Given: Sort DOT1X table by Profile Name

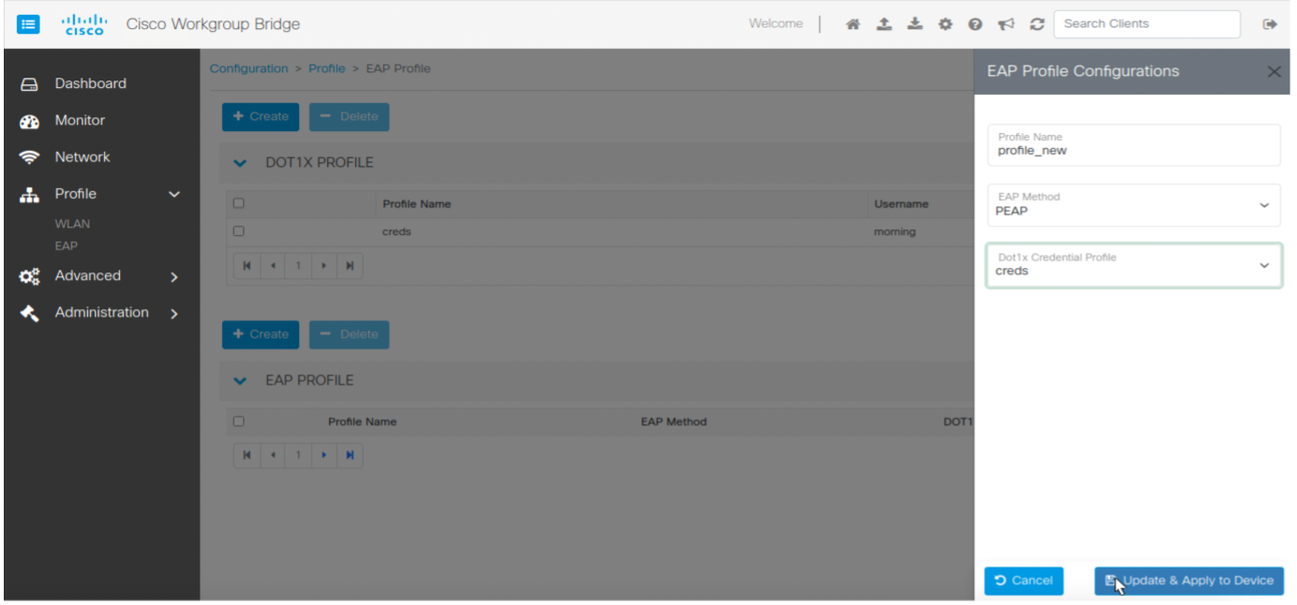Looking at the screenshot, I should (x=417, y=203).
